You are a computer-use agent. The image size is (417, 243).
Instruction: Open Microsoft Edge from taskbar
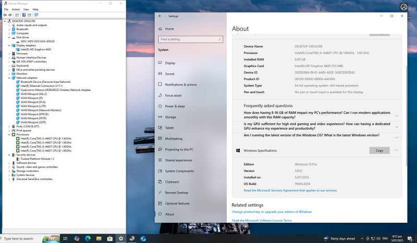click(x=88, y=238)
